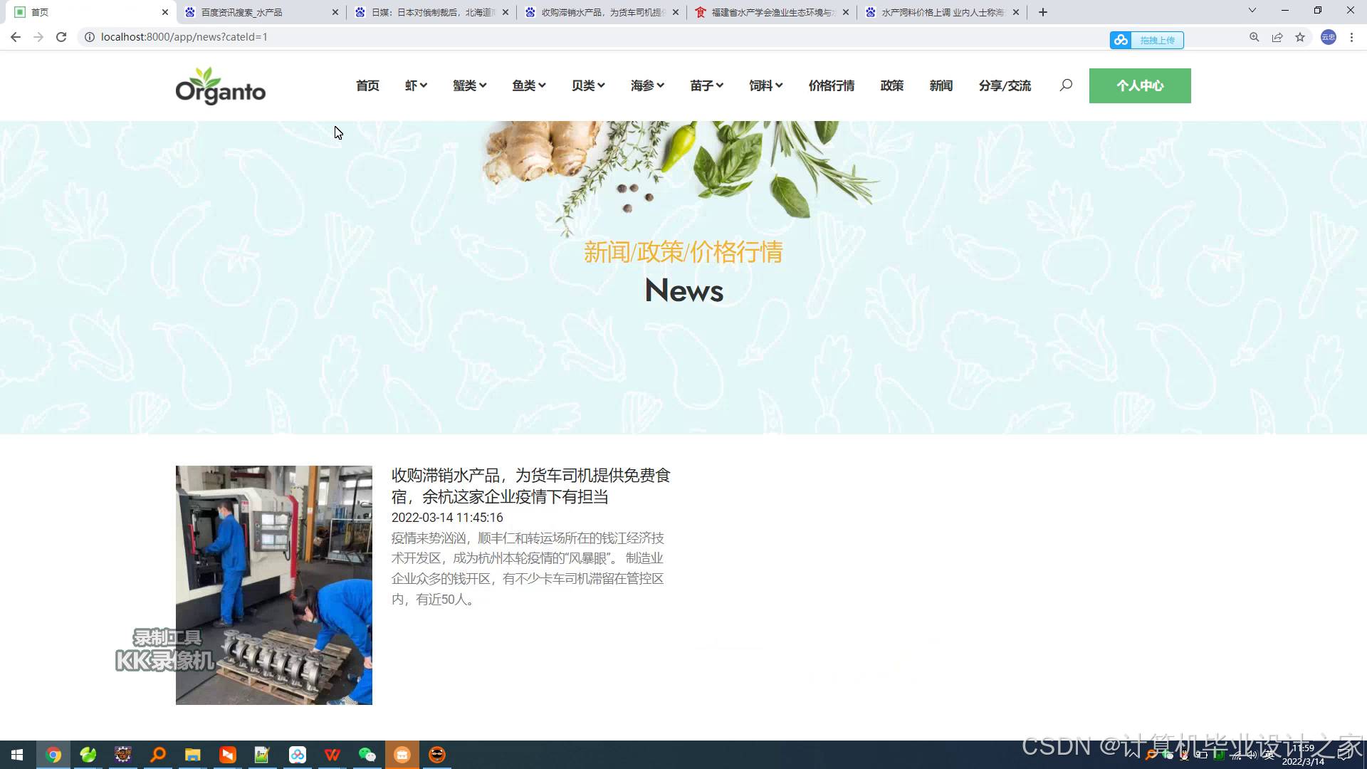Go to 价格行情 menu item
This screenshot has width=1367, height=769.
[x=831, y=85]
